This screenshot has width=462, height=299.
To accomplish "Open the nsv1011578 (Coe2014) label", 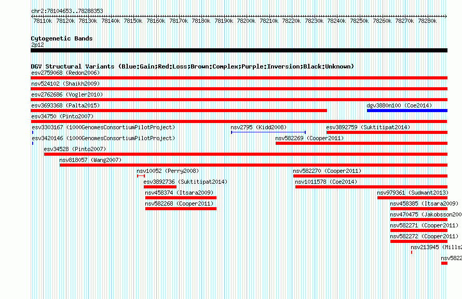I will [x=326, y=182].
